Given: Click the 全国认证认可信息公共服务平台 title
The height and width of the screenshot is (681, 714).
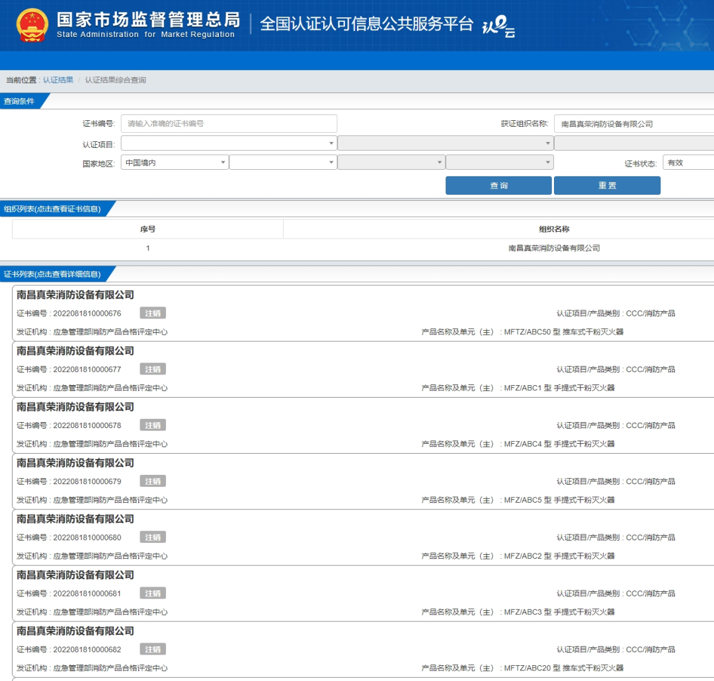Looking at the screenshot, I should tap(366, 24).
